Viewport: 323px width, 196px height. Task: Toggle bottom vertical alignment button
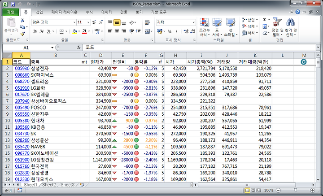tap(124, 22)
